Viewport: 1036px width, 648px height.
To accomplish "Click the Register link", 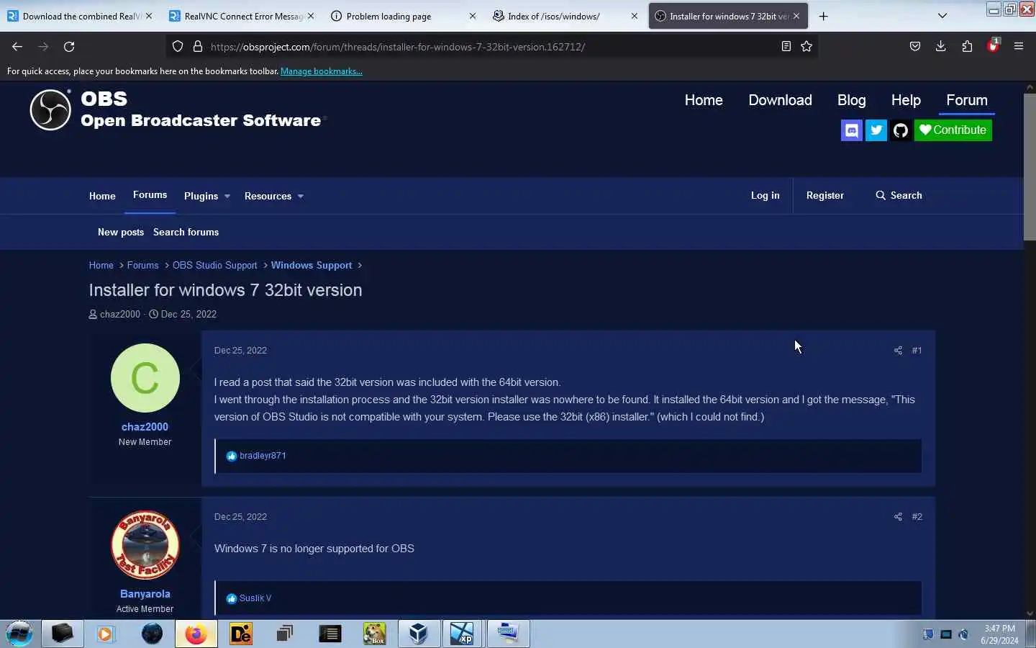I will point(824,196).
